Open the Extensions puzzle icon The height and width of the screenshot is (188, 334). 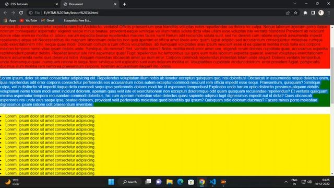tap(305, 13)
